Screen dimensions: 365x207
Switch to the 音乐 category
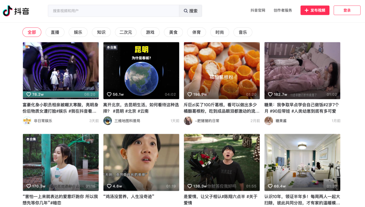tap(243, 32)
